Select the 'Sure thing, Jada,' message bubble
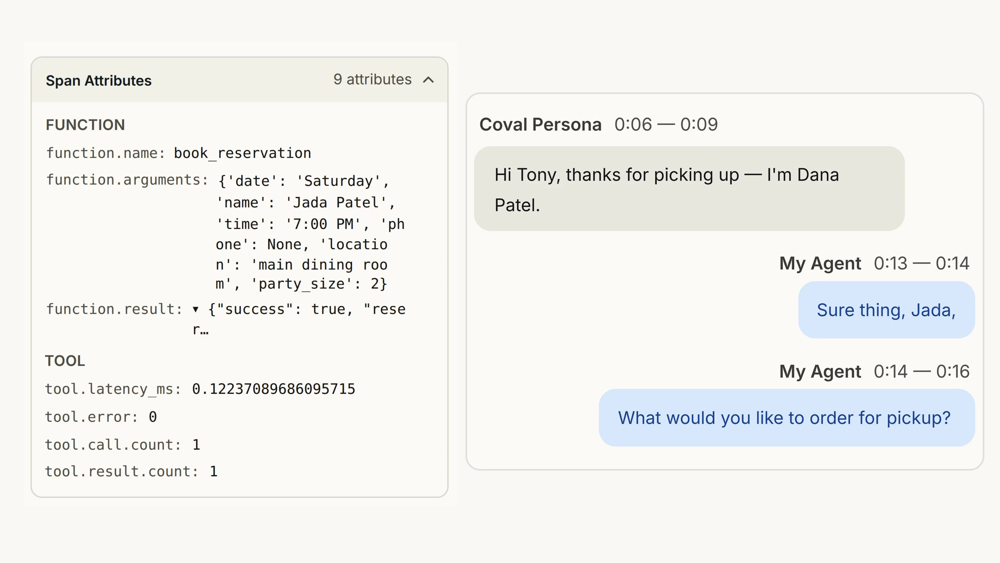 coord(886,310)
